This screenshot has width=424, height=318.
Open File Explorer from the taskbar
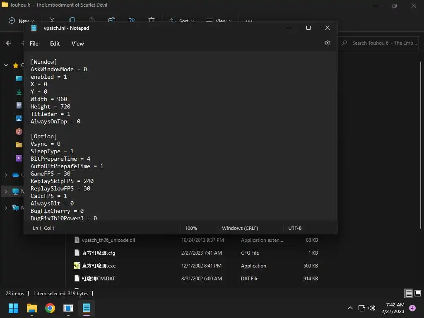(31, 308)
